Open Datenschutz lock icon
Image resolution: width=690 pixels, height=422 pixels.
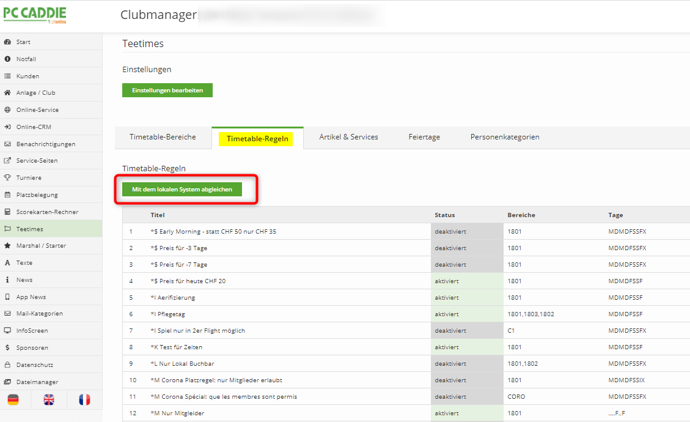coord(7,365)
